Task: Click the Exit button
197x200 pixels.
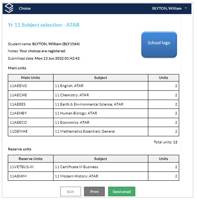Action: [71, 191]
